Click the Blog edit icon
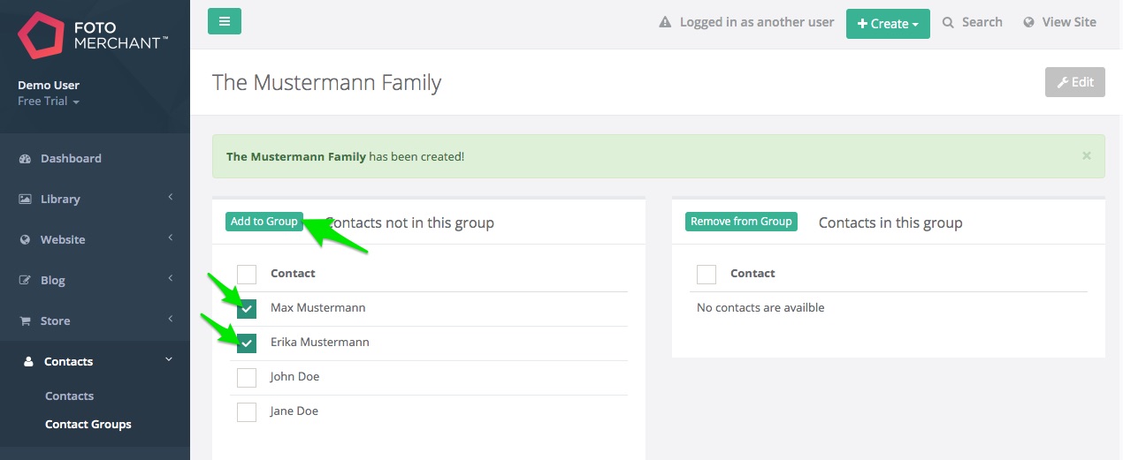 [x=26, y=281]
